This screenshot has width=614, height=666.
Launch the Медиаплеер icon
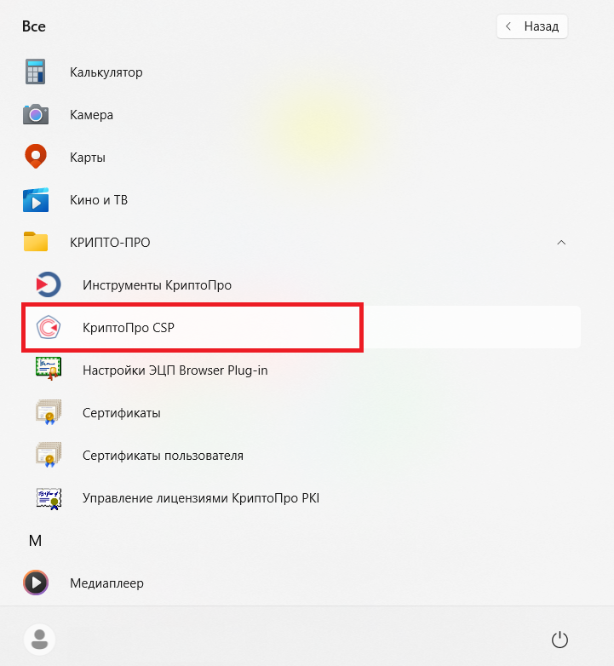pyautogui.click(x=35, y=583)
